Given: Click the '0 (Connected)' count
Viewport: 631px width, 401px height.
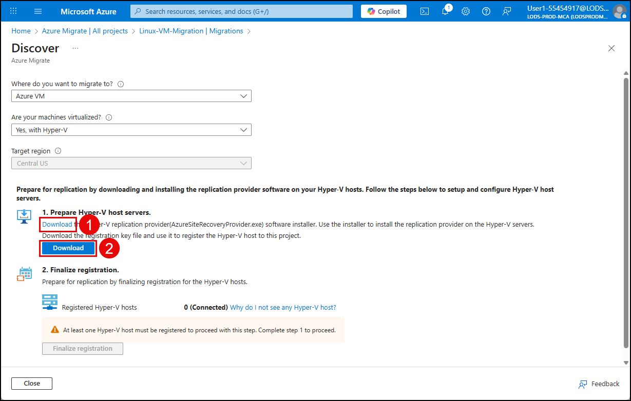Looking at the screenshot, I should point(206,308).
